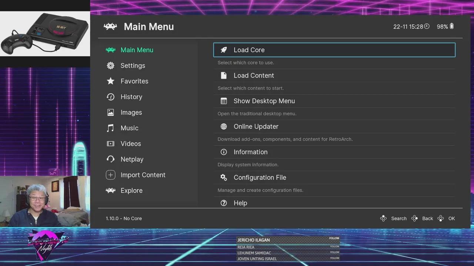Click the Search label in footer

point(399,218)
